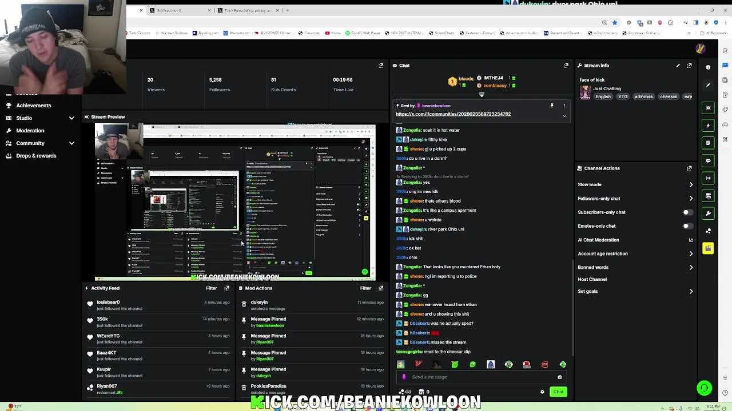Click PookiesParadise in Mod Actions
Screen dimensions: 732x411
tap(268, 386)
